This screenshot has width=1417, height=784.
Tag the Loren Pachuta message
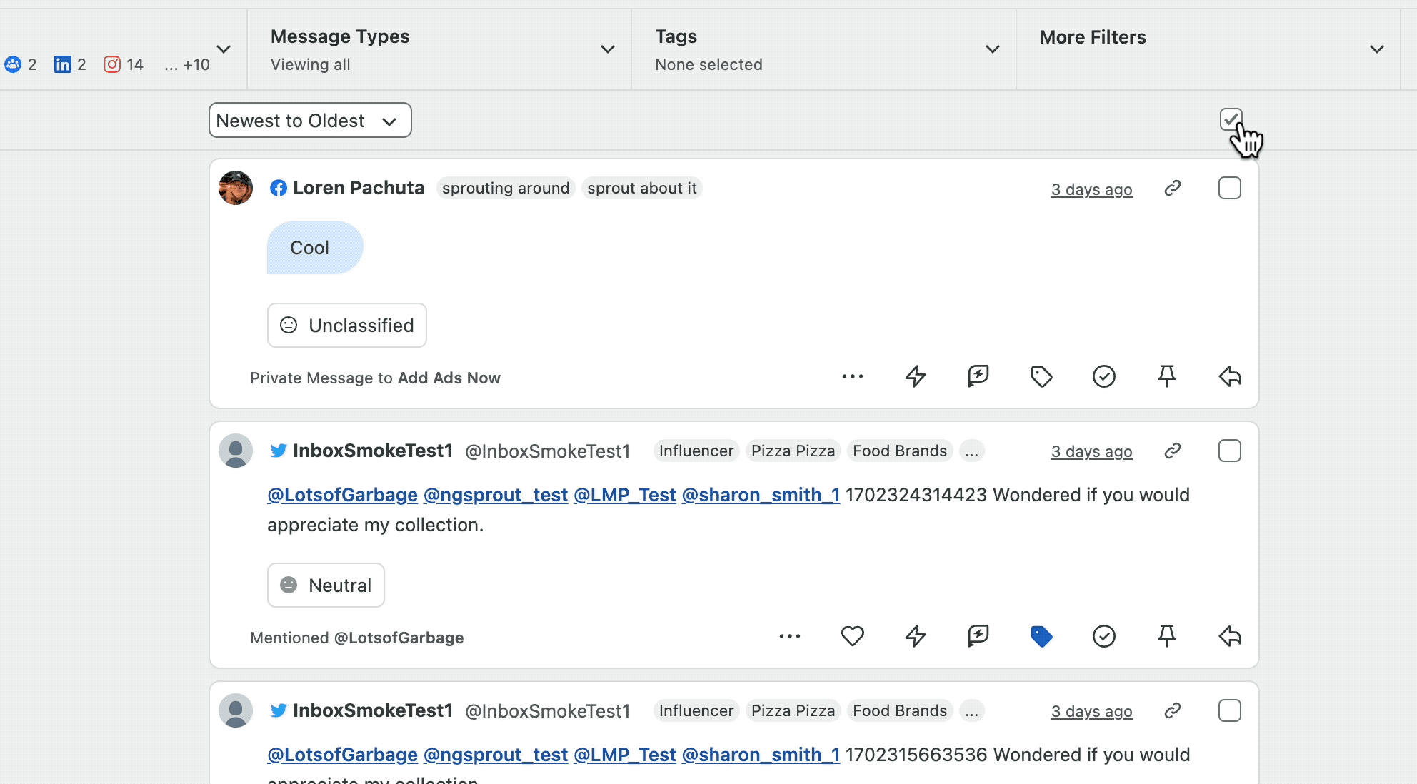pos(1041,376)
